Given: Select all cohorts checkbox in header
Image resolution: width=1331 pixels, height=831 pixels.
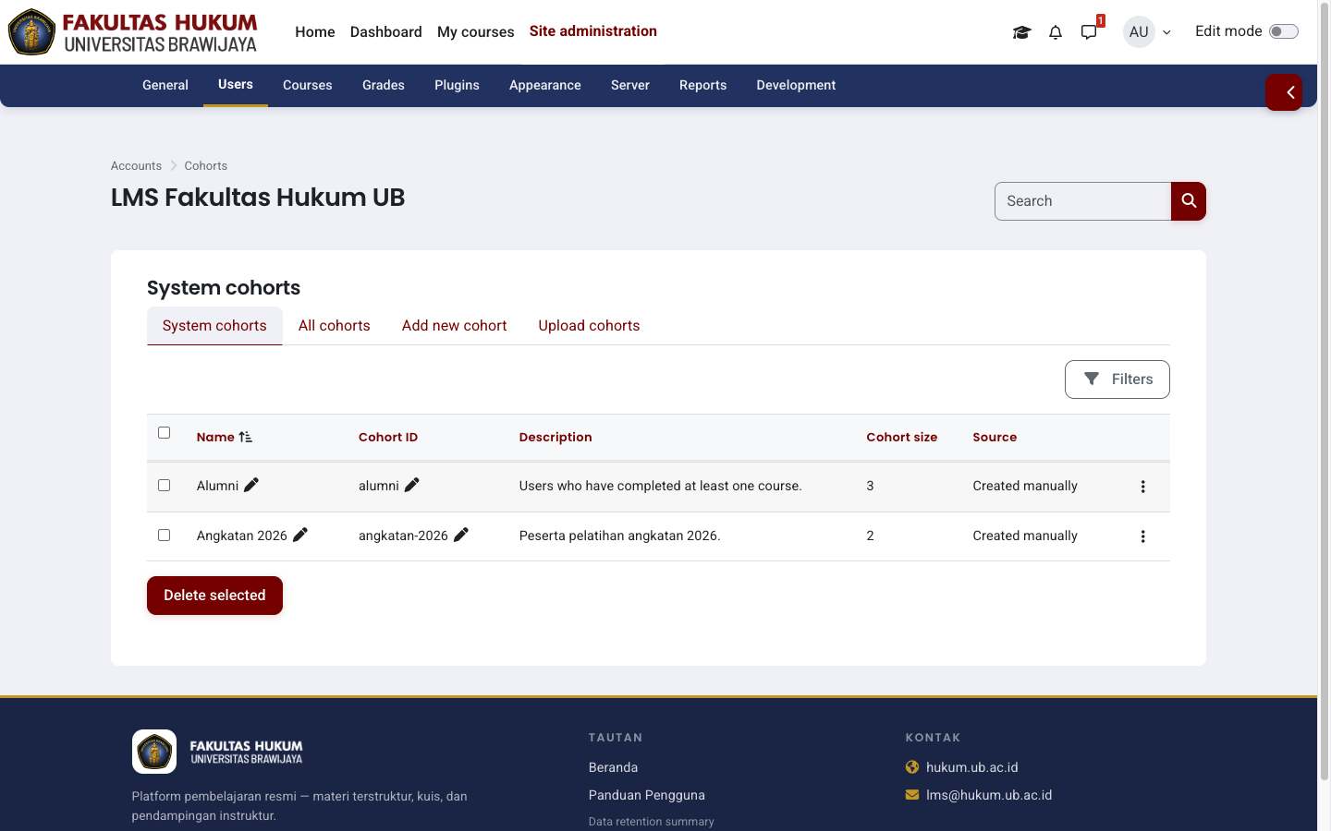Looking at the screenshot, I should click(165, 432).
